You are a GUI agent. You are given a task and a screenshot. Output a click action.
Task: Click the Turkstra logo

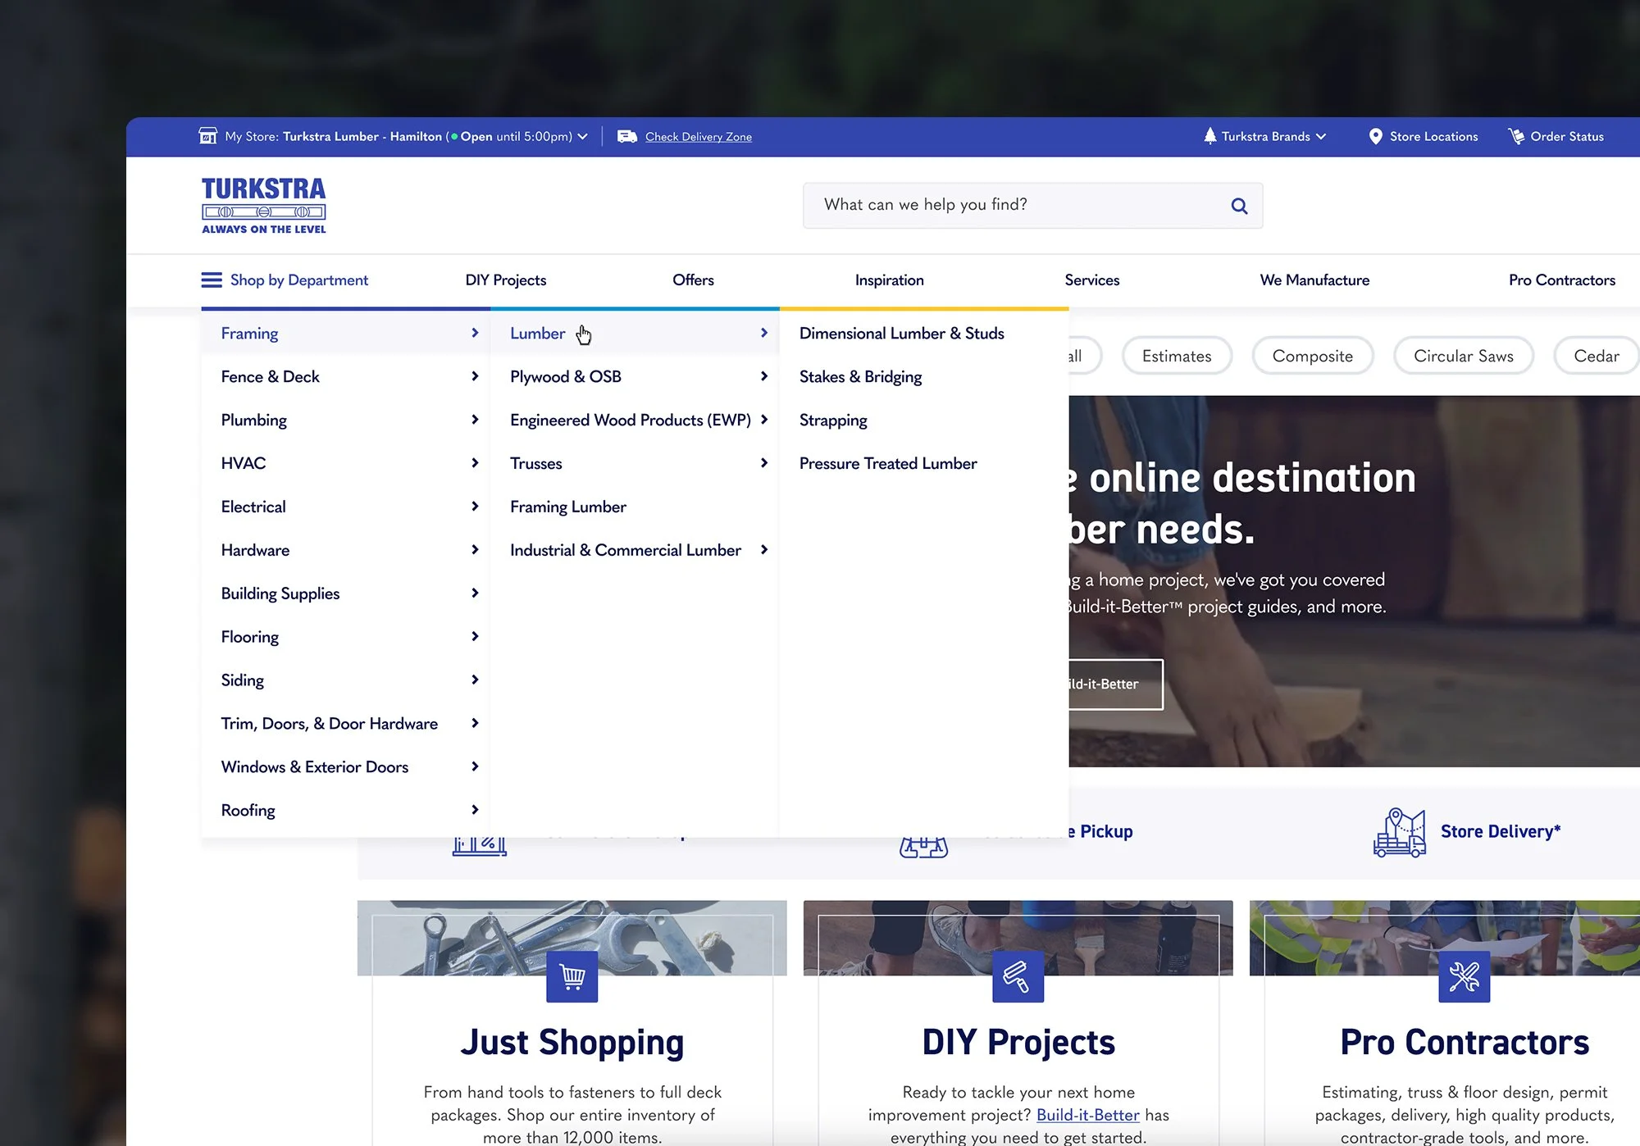pyautogui.click(x=263, y=206)
